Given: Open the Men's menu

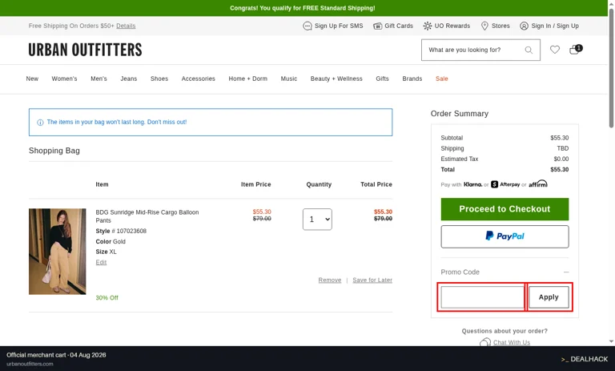Looking at the screenshot, I should (98, 79).
